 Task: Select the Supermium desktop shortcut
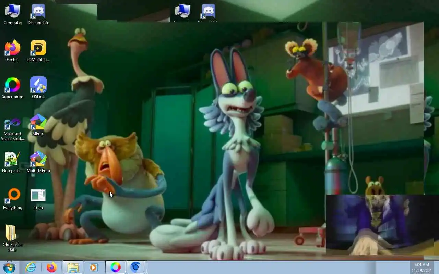click(x=13, y=88)
